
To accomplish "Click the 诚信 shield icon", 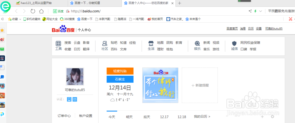I will pos(234,44).
